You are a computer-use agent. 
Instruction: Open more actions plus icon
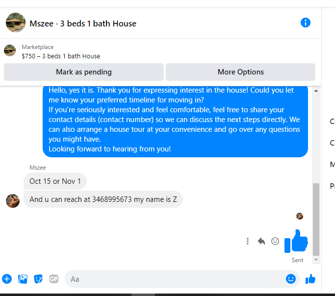pyautogui.click(x=7, y=279)
